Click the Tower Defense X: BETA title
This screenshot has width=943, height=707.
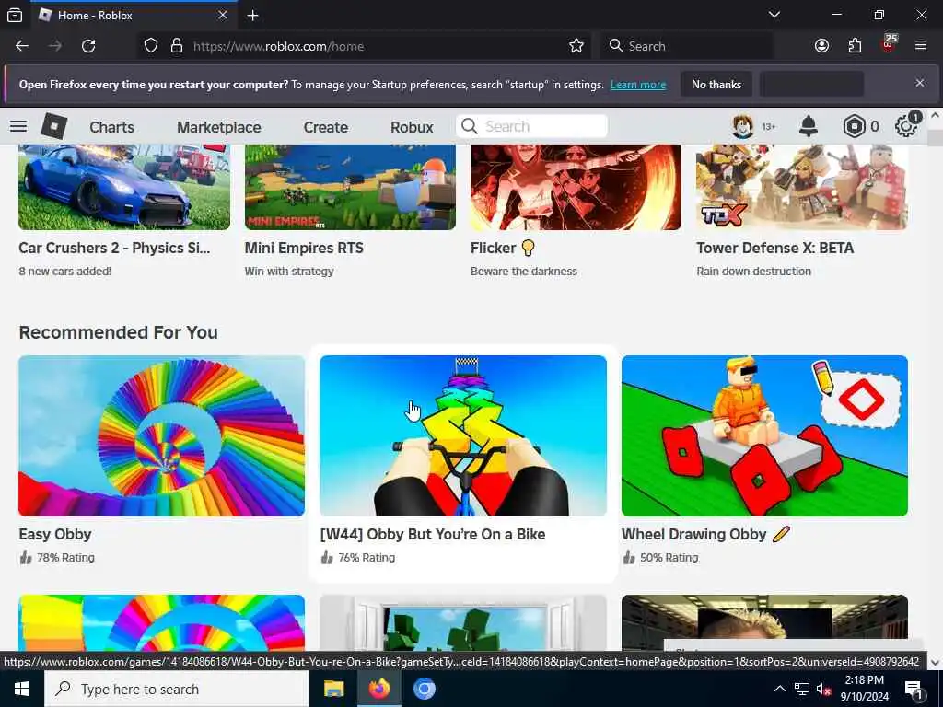click(775, 248)
